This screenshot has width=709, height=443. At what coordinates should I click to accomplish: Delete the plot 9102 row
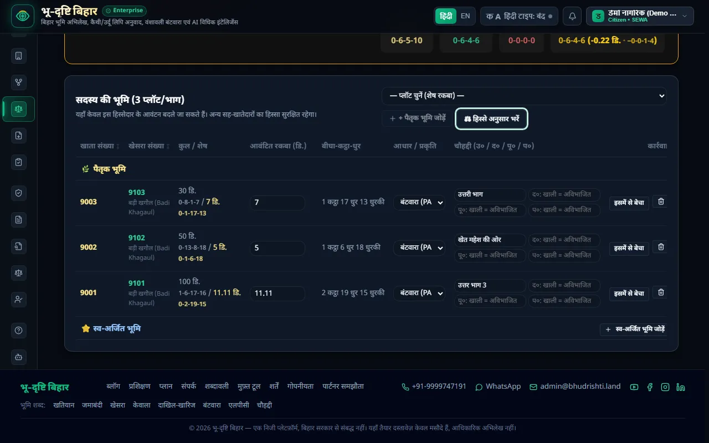660,247
